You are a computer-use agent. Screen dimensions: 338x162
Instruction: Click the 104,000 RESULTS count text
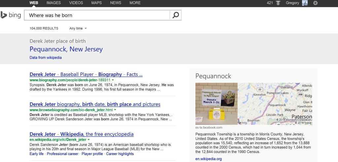44,28
